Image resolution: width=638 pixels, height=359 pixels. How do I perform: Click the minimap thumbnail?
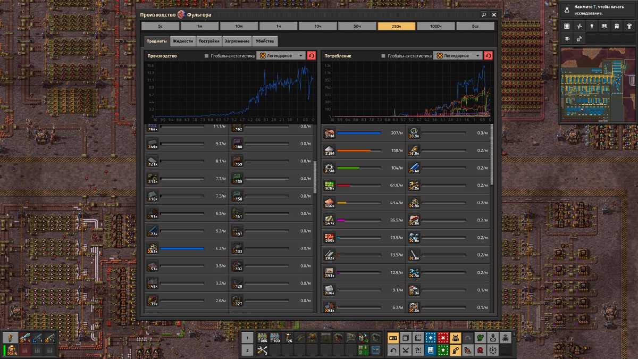(x=598, y=85)
